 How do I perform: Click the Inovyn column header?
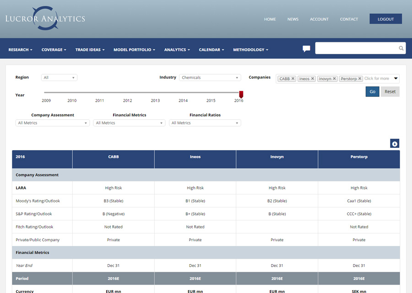[277, 159]
